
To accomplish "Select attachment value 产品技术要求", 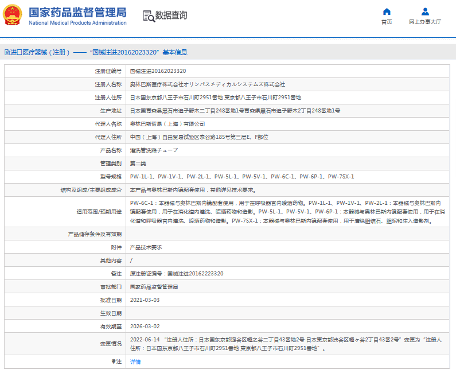I will (x=146, y=247).
